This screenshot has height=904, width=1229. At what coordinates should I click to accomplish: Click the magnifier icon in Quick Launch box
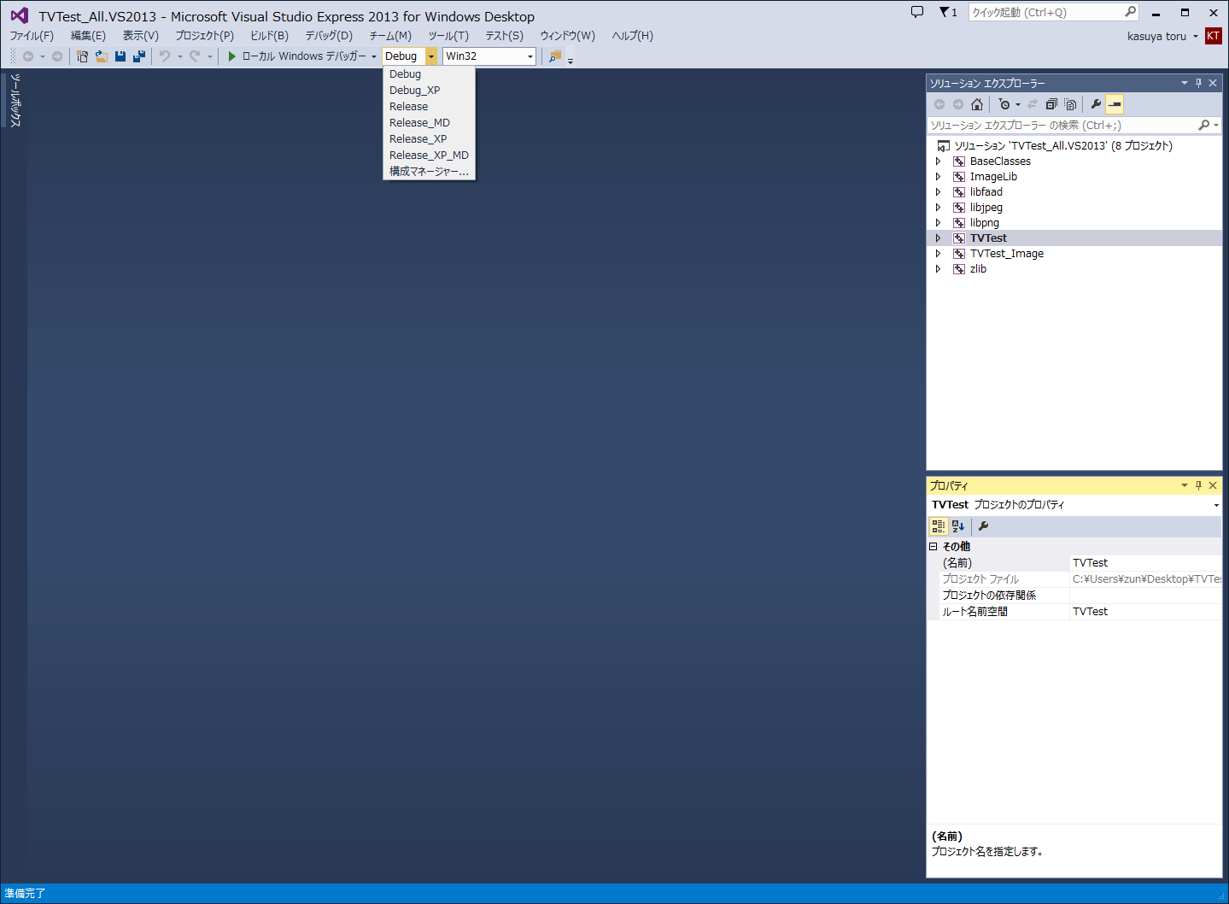(x=1130, y=12)
